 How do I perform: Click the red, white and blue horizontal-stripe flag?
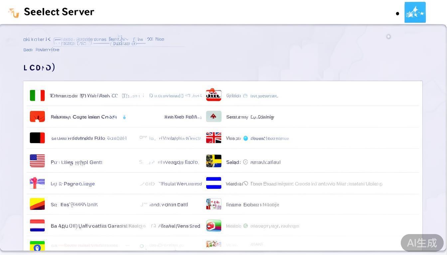coord(37,225)
